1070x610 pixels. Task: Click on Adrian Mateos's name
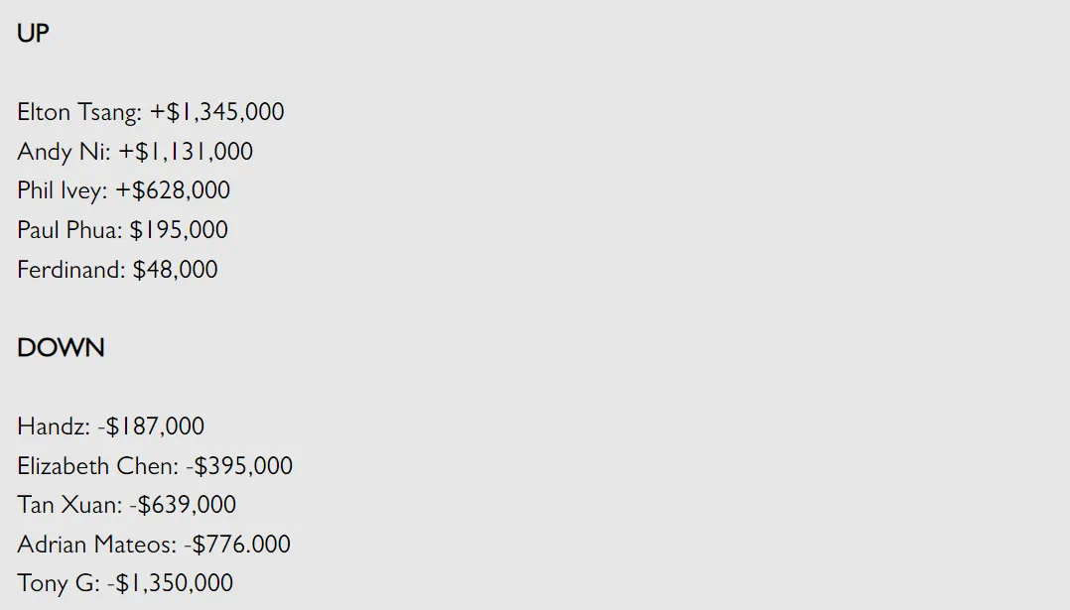[95, 545]
